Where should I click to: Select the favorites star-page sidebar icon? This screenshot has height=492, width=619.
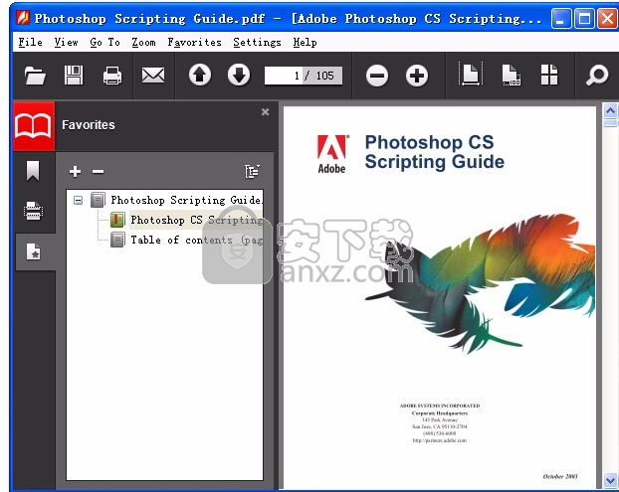[x=33, y=251]
